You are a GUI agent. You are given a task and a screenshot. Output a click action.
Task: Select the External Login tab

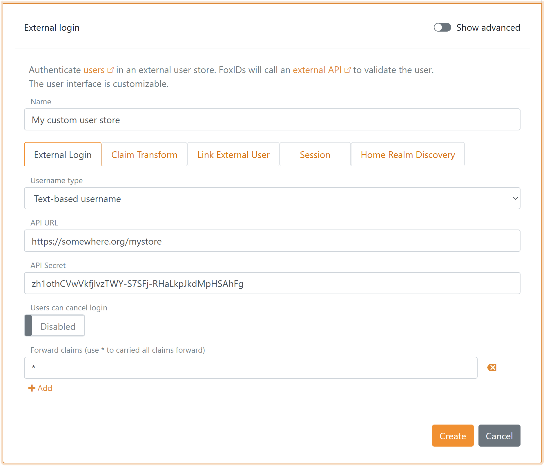tap(63, 155)
